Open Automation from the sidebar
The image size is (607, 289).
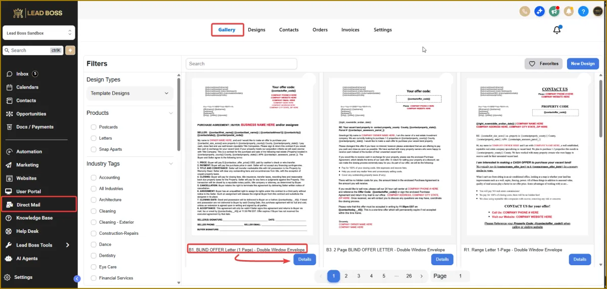point(29,151)
